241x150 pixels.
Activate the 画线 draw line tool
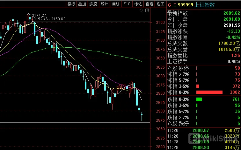pos(115,4)
